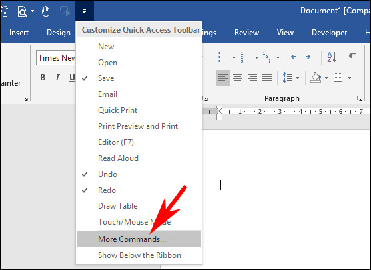Open Font dialog launcher
Viewport: 371px width, 270px height.
[x=205, y=98]
